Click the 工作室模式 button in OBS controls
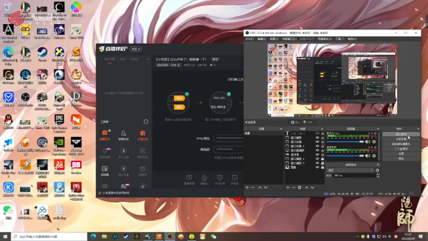 (x=401, y=149)
